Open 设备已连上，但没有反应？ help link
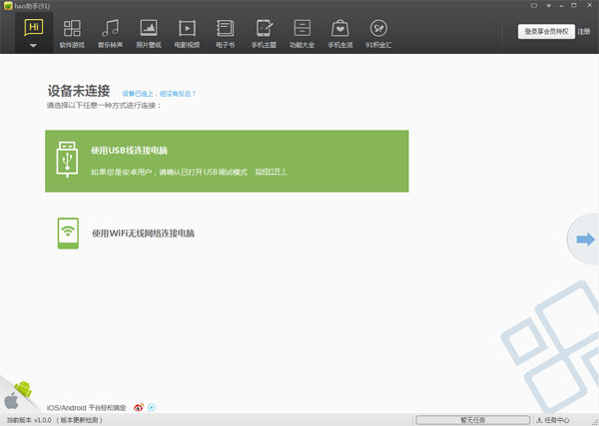This screenshot has height=426, width=599. 159,94
